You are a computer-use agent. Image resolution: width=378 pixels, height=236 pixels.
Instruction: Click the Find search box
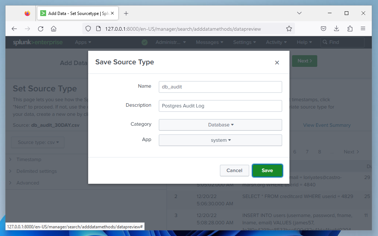tap(342, 42)
